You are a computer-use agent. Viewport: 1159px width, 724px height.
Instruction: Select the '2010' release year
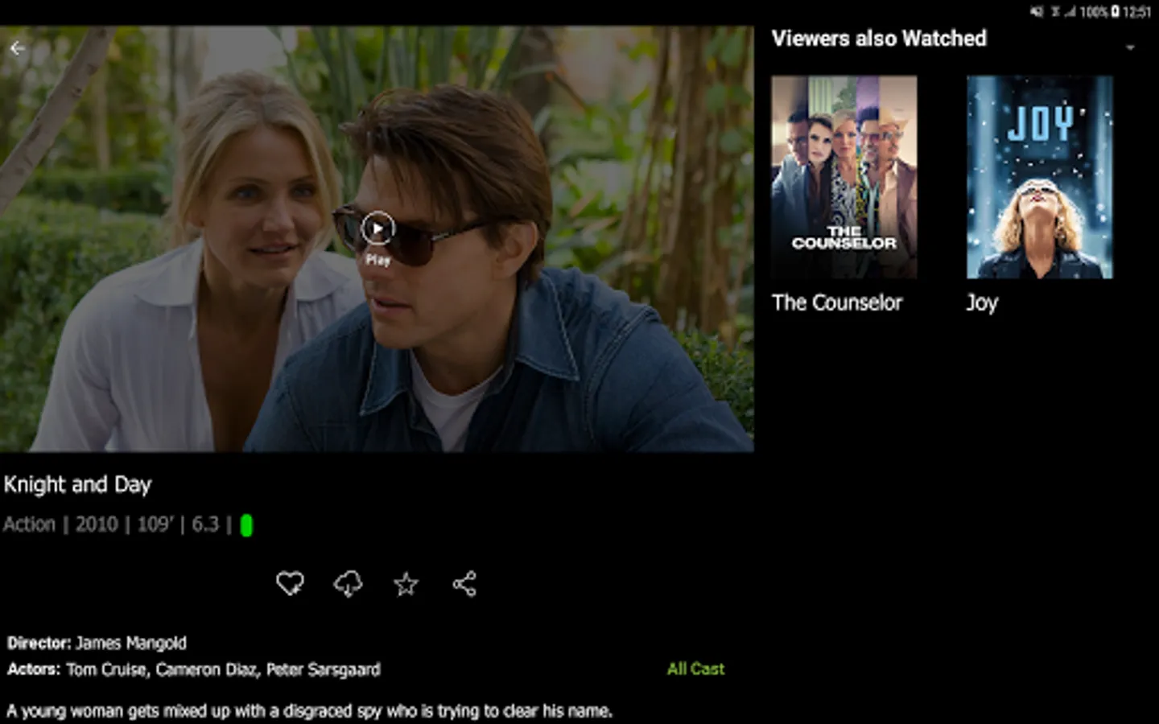(x=97, y=524)
